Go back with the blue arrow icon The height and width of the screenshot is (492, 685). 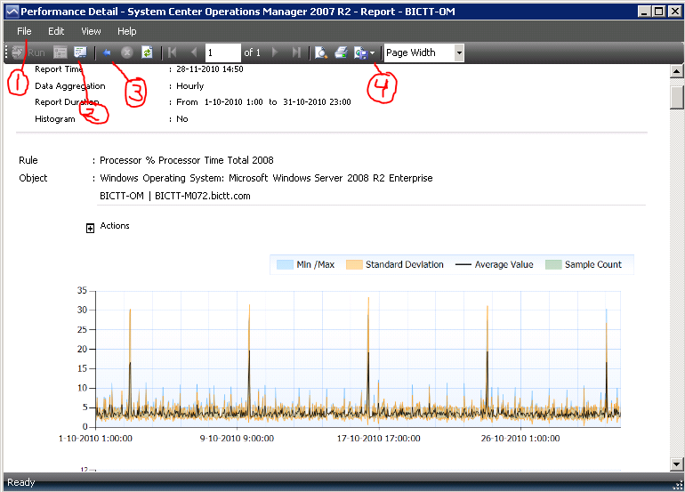[107, 52]
